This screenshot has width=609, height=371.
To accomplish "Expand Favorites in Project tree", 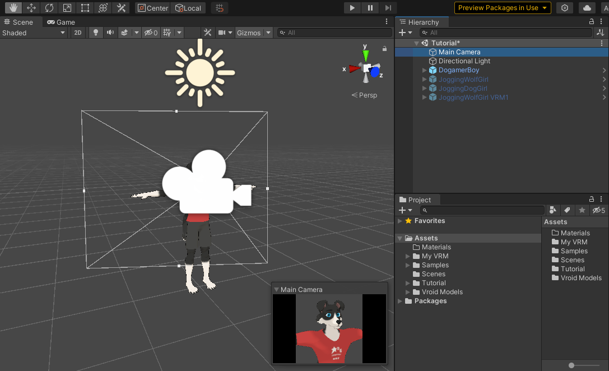I will 399,221.
